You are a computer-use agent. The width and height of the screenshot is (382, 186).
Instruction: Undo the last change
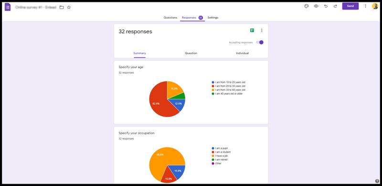(326, 6)
